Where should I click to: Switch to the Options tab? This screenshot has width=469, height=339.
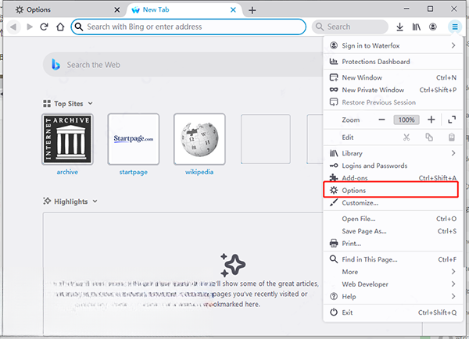coord(65,10)
